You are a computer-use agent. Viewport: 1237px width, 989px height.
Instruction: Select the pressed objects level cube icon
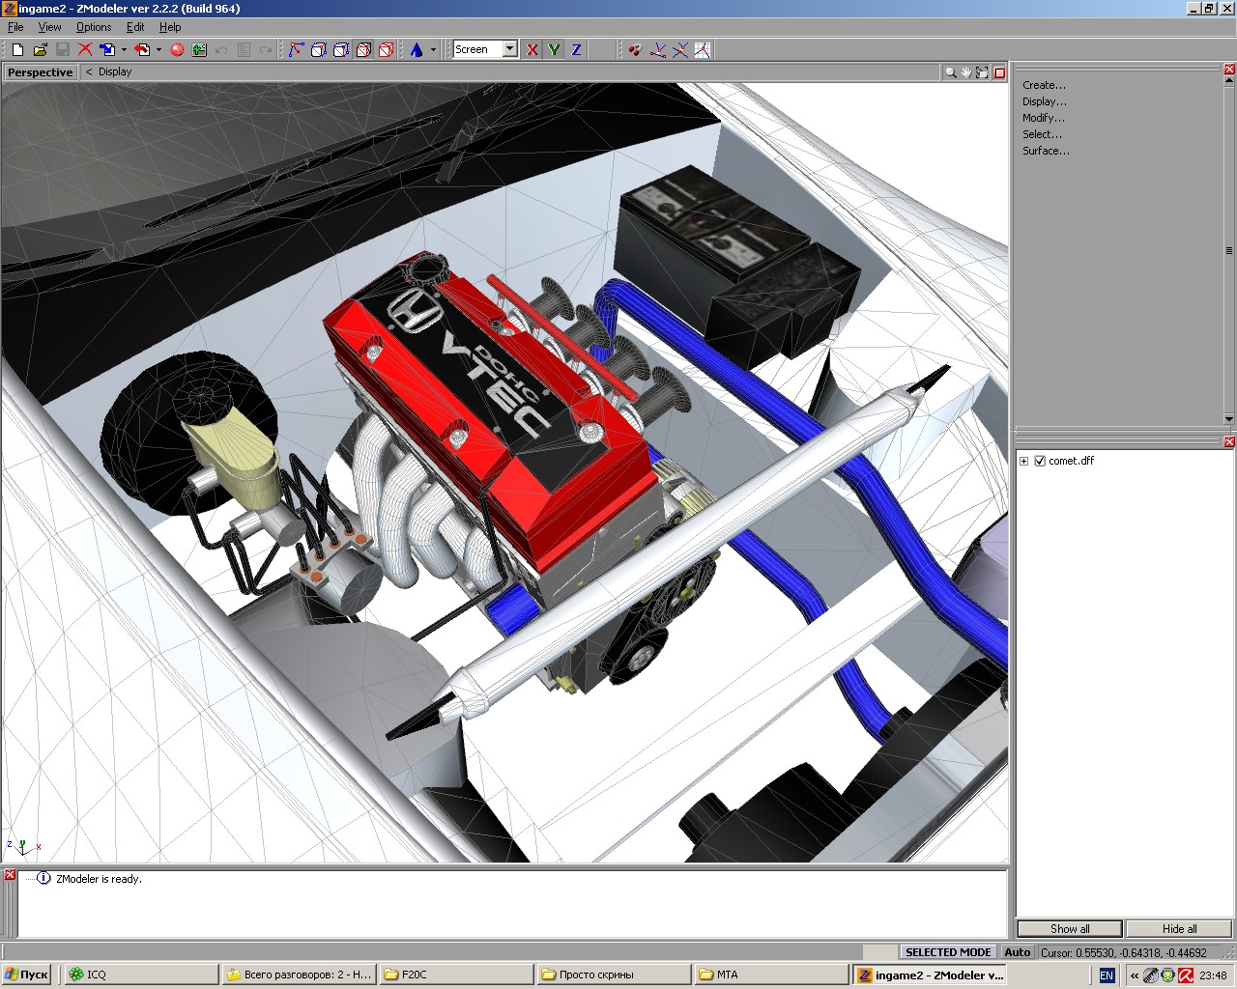point(363,49)
